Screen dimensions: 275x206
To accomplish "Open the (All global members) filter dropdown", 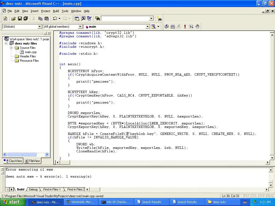I will point(80,27).
